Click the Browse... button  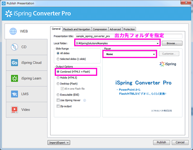(172, 43)
